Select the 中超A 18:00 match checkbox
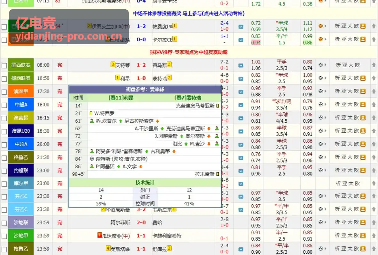The height and width of the screenshot is (255, 378). pos(4,105)
